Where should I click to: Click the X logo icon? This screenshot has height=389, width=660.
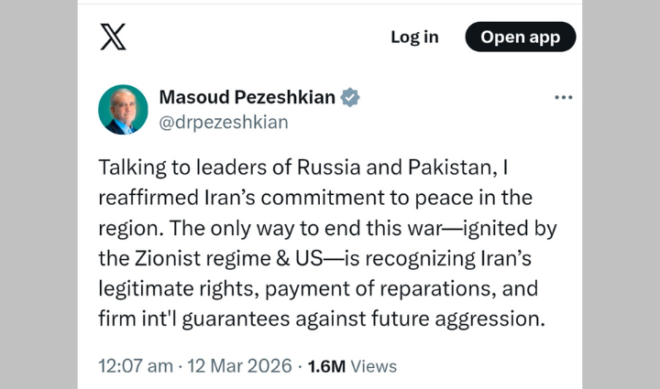pos(113,37)
